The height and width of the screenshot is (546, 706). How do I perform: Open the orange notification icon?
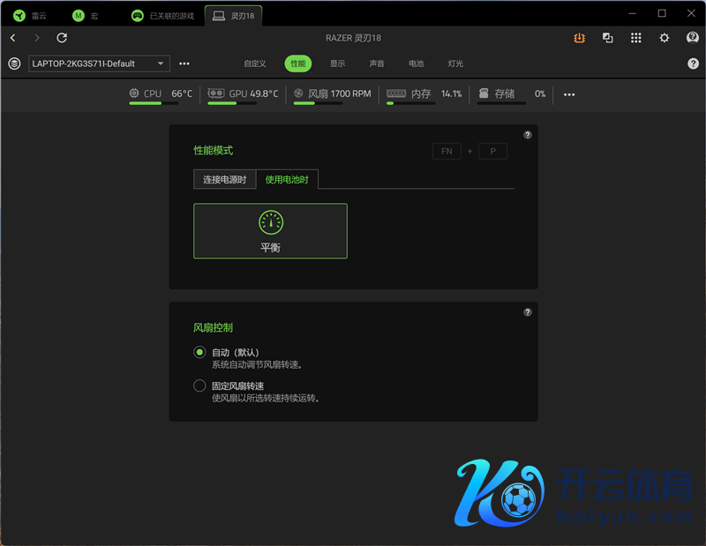point(579,38)
